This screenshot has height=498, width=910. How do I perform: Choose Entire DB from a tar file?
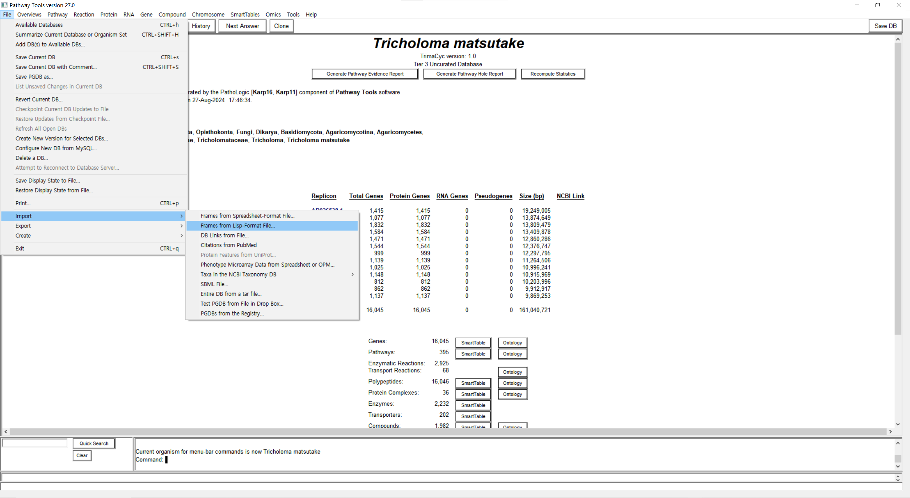coord(272,294)
